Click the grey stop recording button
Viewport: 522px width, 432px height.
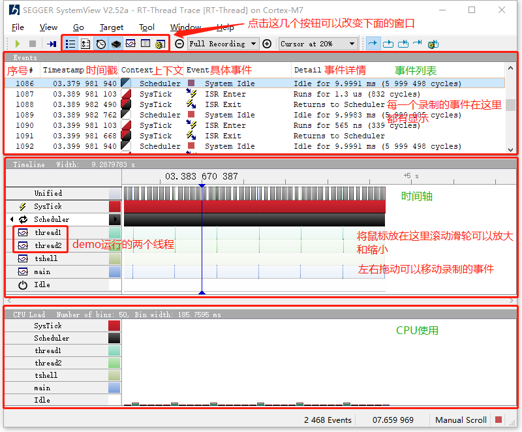(x=32, y=44)
